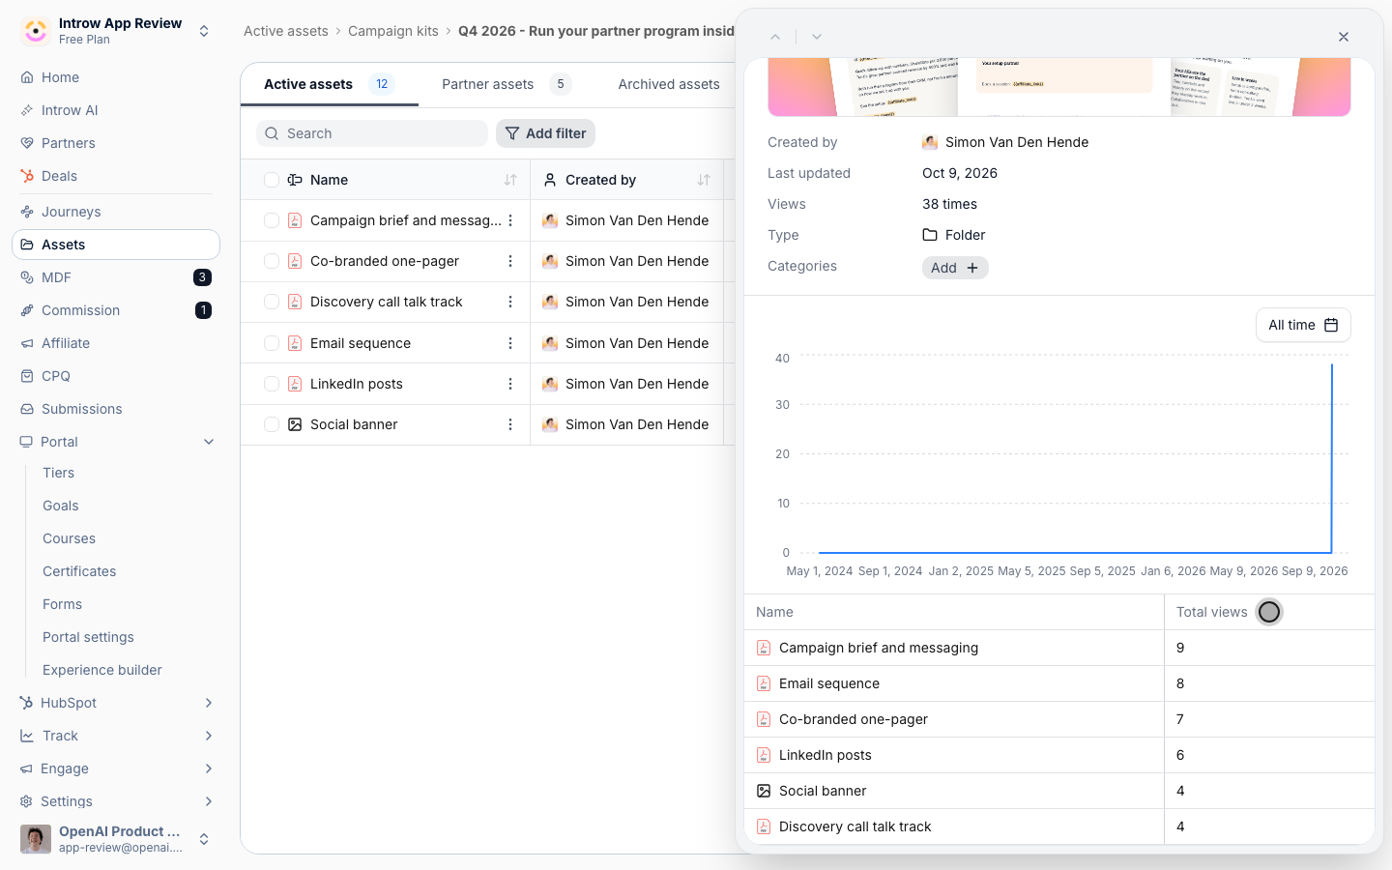Check the Social banner row

pos(272,424)
